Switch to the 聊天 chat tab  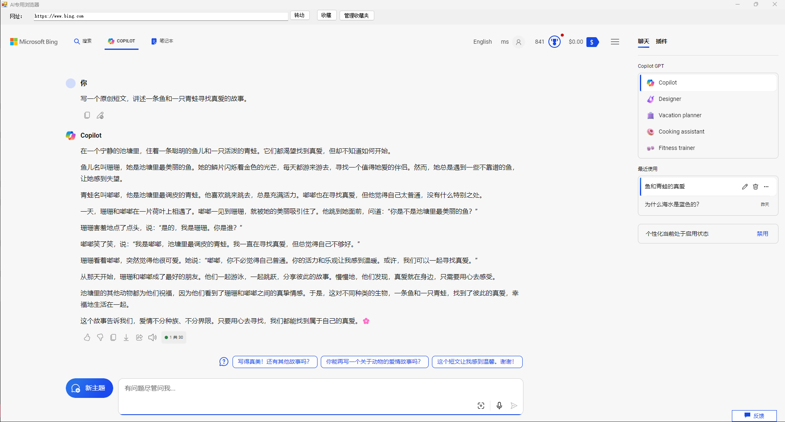[x=644, y=41]
